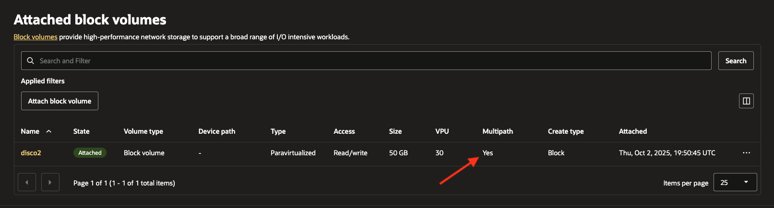The width and height of the screenshot is (774, 208).
Task: Go to the next page arrow
Action: [50, 183]
